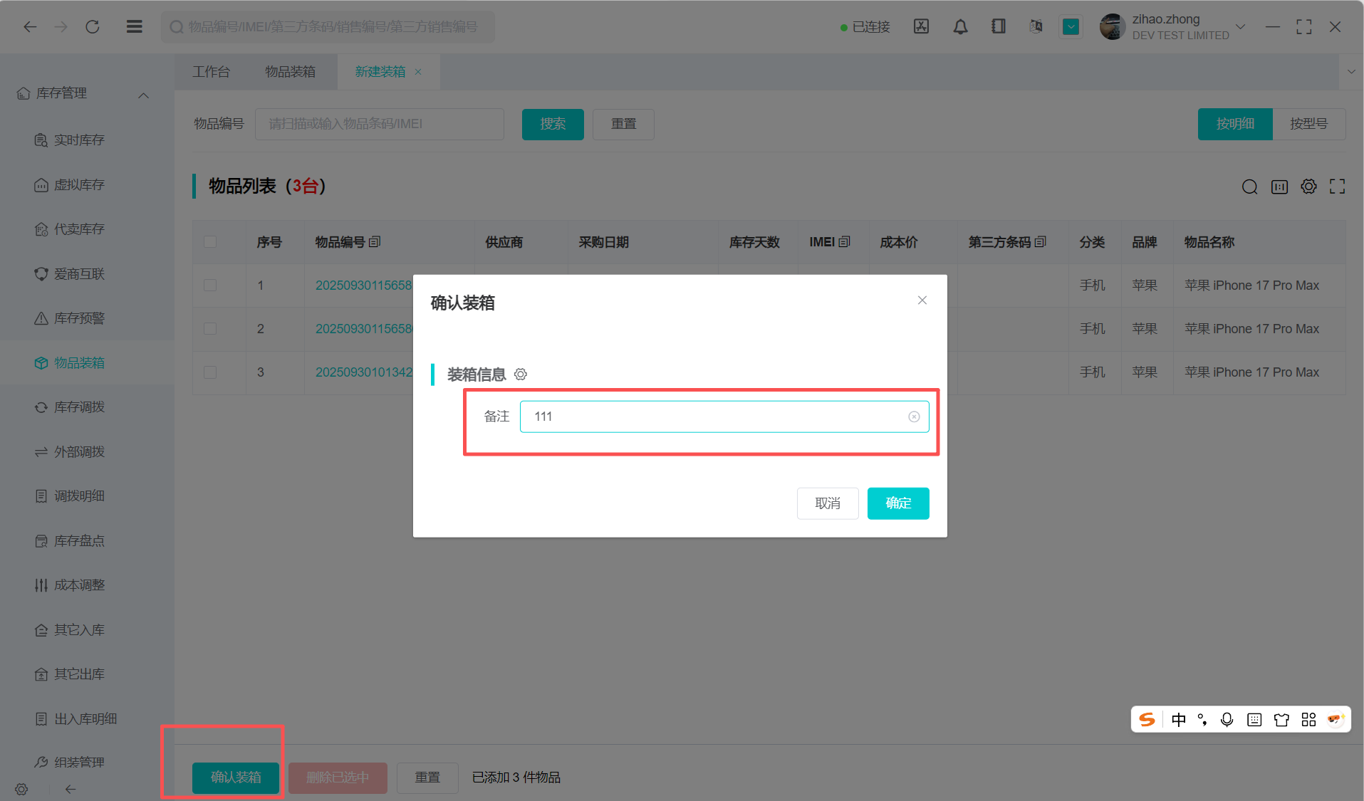Check the checkbox for row 1
The image size is (1364, 801).
point(210,286)
